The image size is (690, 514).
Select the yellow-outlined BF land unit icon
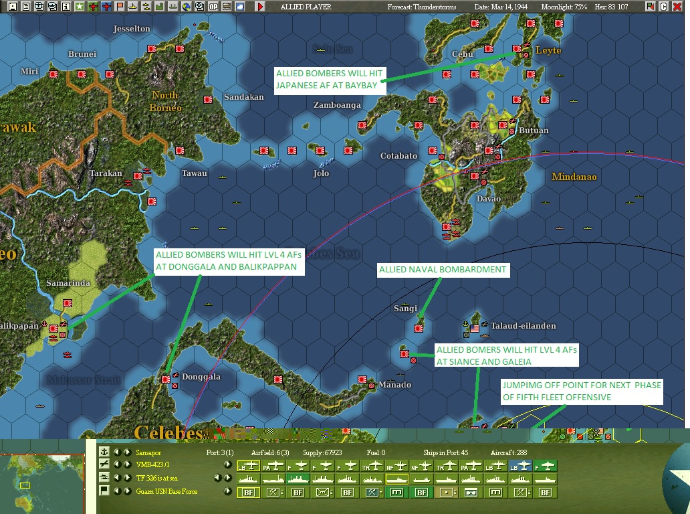(249, 493)
